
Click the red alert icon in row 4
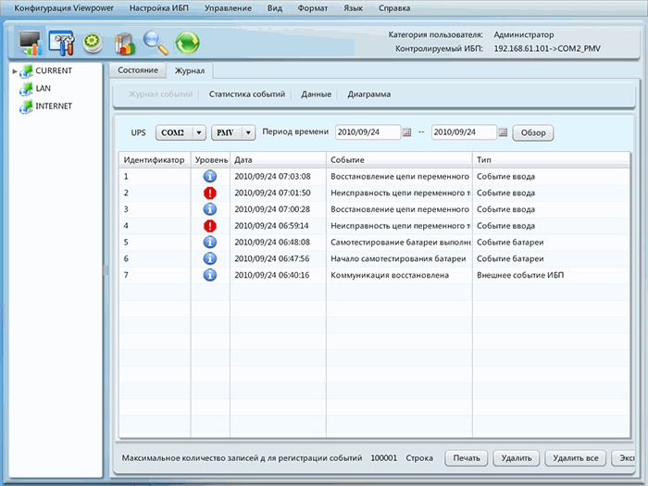pos(210,226)
